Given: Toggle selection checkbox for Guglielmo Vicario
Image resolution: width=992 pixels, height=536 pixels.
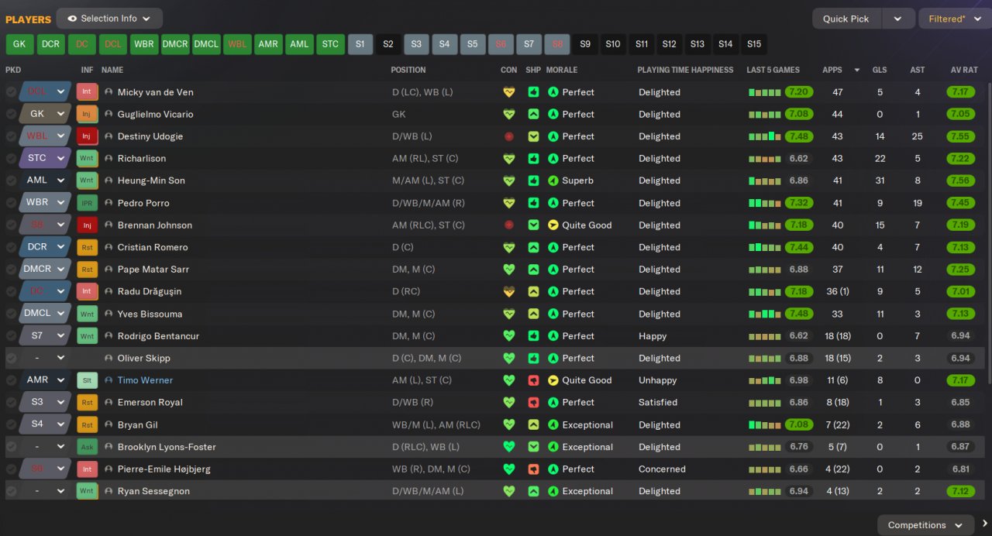Looking at the screenshot, I should pyautogui.click(x=11, y=114).
